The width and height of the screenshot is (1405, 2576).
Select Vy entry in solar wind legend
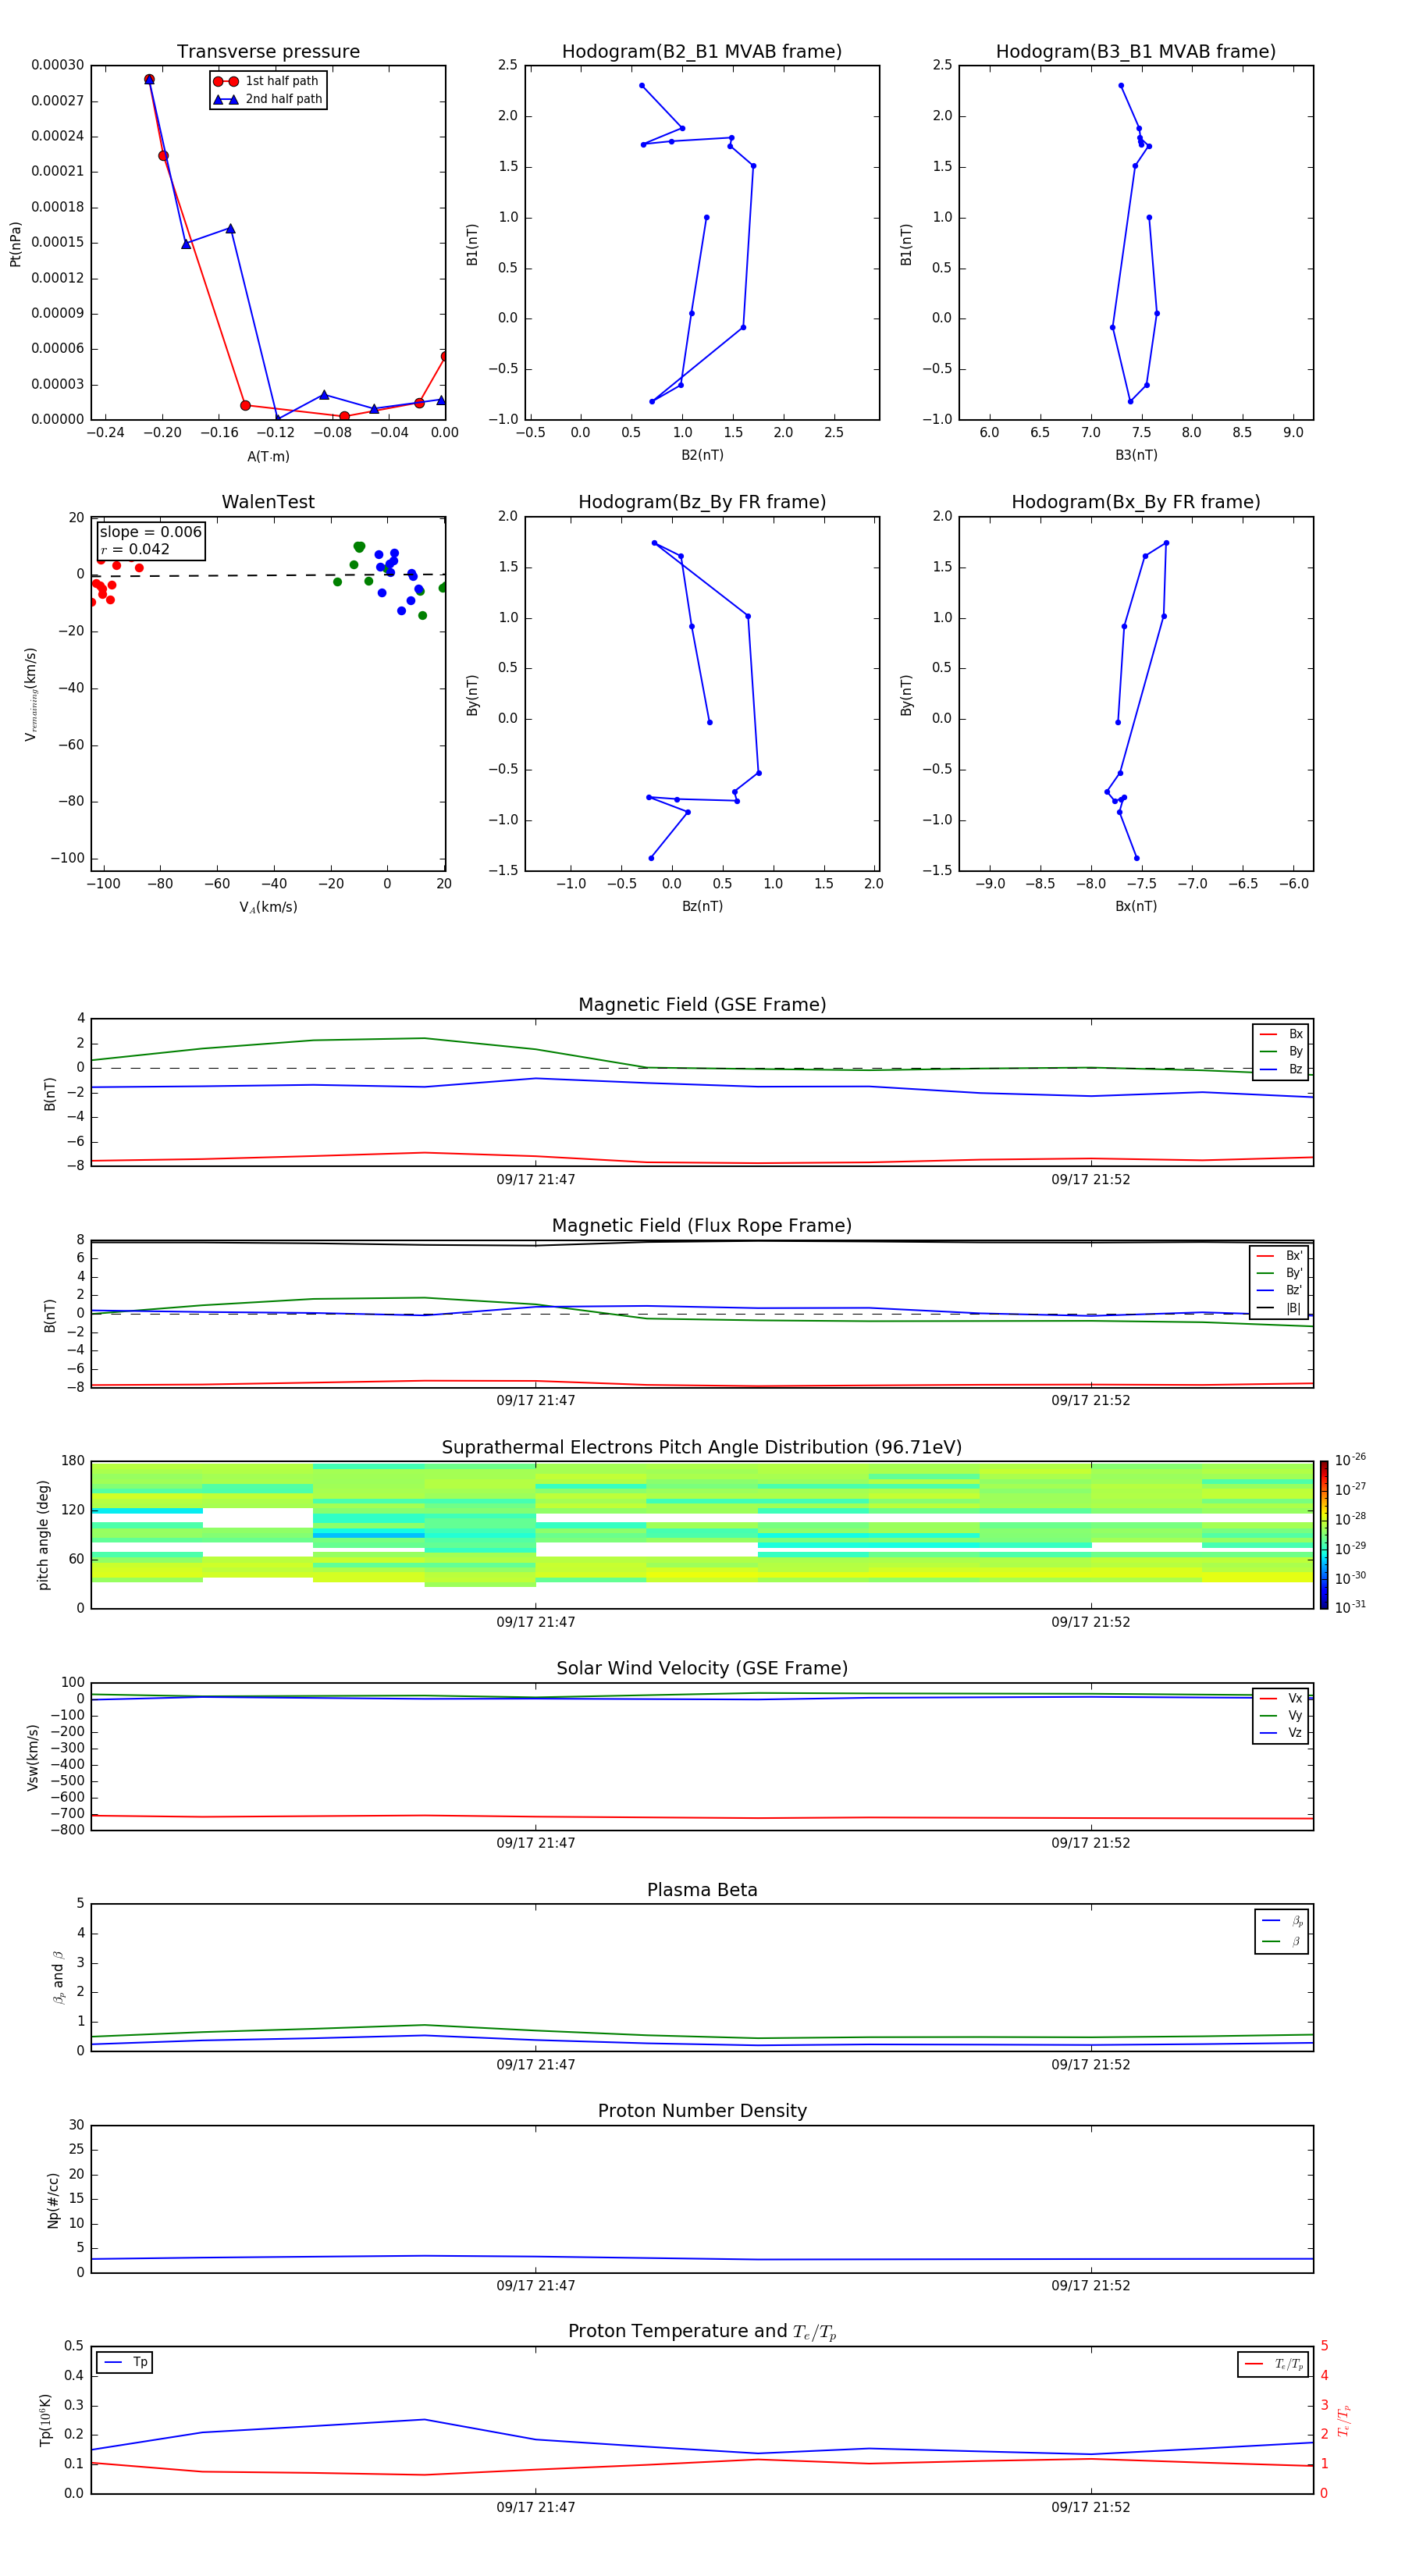1281,1715
